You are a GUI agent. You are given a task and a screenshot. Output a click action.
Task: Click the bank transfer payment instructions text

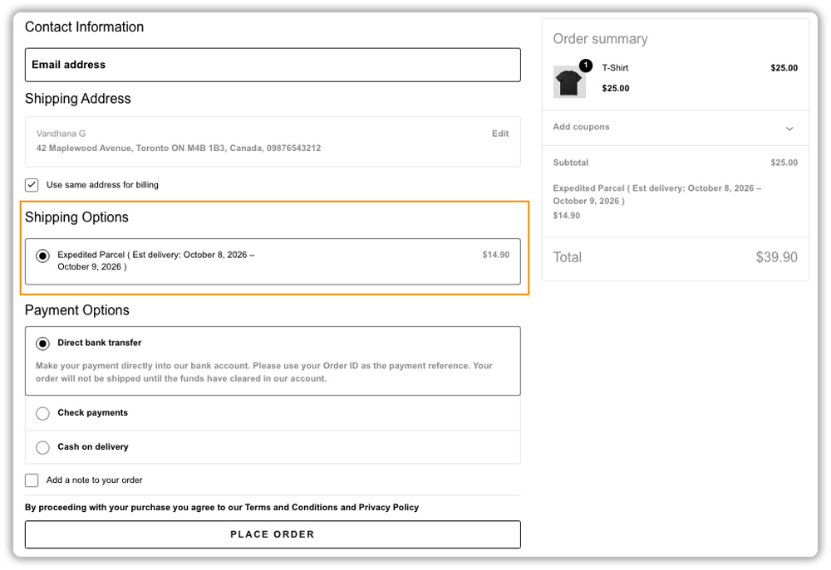pyautogui.click(x=264, y=372)
